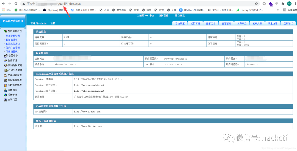Open the 金融企业员工信息 bookmark
This screenshot has width=297, height=151.
(x=84, y=10)
